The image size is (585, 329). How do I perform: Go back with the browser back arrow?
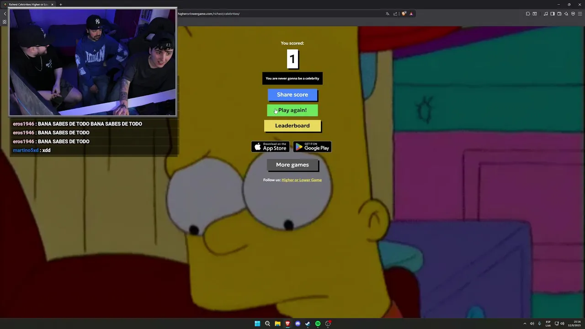point(5,14)
